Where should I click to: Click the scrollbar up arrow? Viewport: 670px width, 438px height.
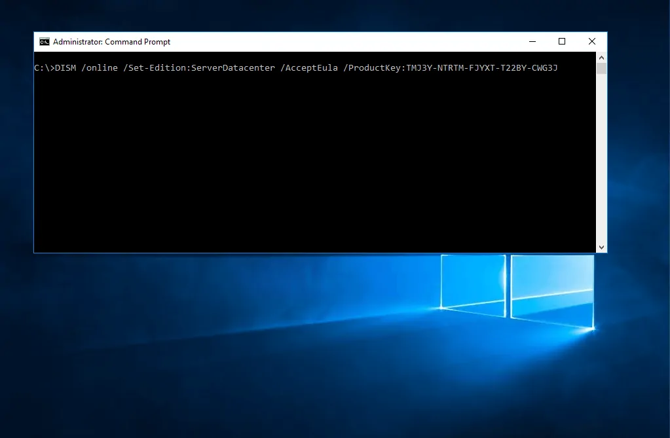tap(601, 56)
